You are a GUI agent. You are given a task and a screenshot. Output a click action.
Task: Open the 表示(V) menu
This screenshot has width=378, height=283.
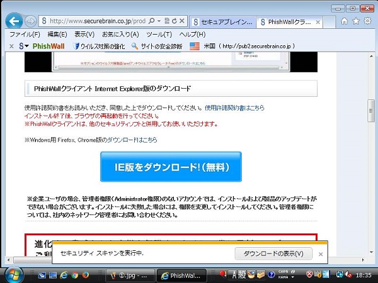click(x=84, y=35)
